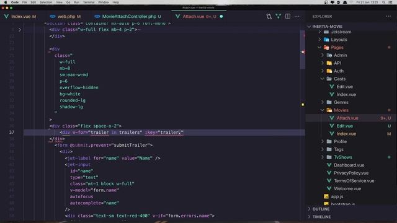The image size is (397, 223).
Task: Expand the TvShows folder
Action: [323, 157]
